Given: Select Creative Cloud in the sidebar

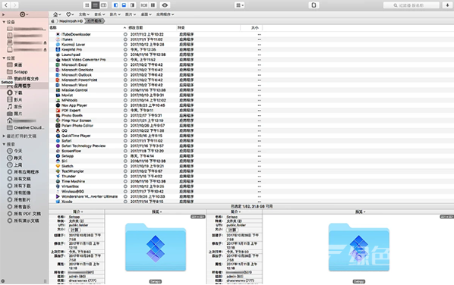Looking at the screenshot, I should (x=24, y=127).
